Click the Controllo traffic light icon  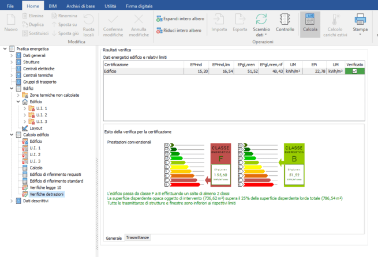(285, 19)
